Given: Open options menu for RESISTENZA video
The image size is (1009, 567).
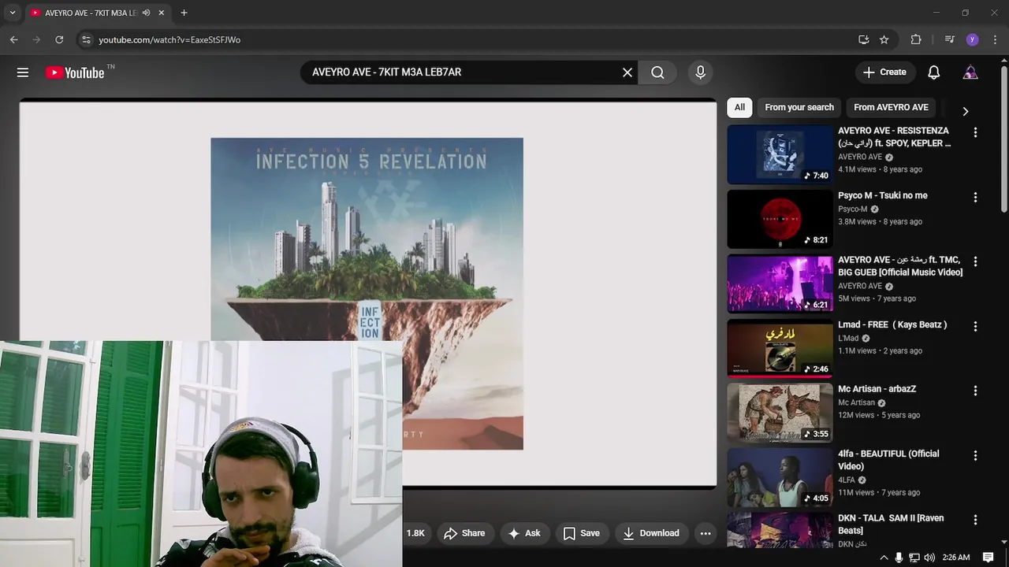Looking at the screenshot, I should click(975, 132).
